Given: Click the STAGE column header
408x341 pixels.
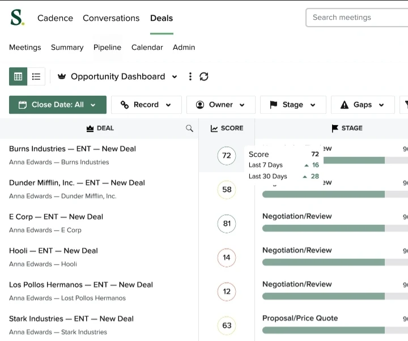Looking at the screenshot, I should click(x=347, y=128).
